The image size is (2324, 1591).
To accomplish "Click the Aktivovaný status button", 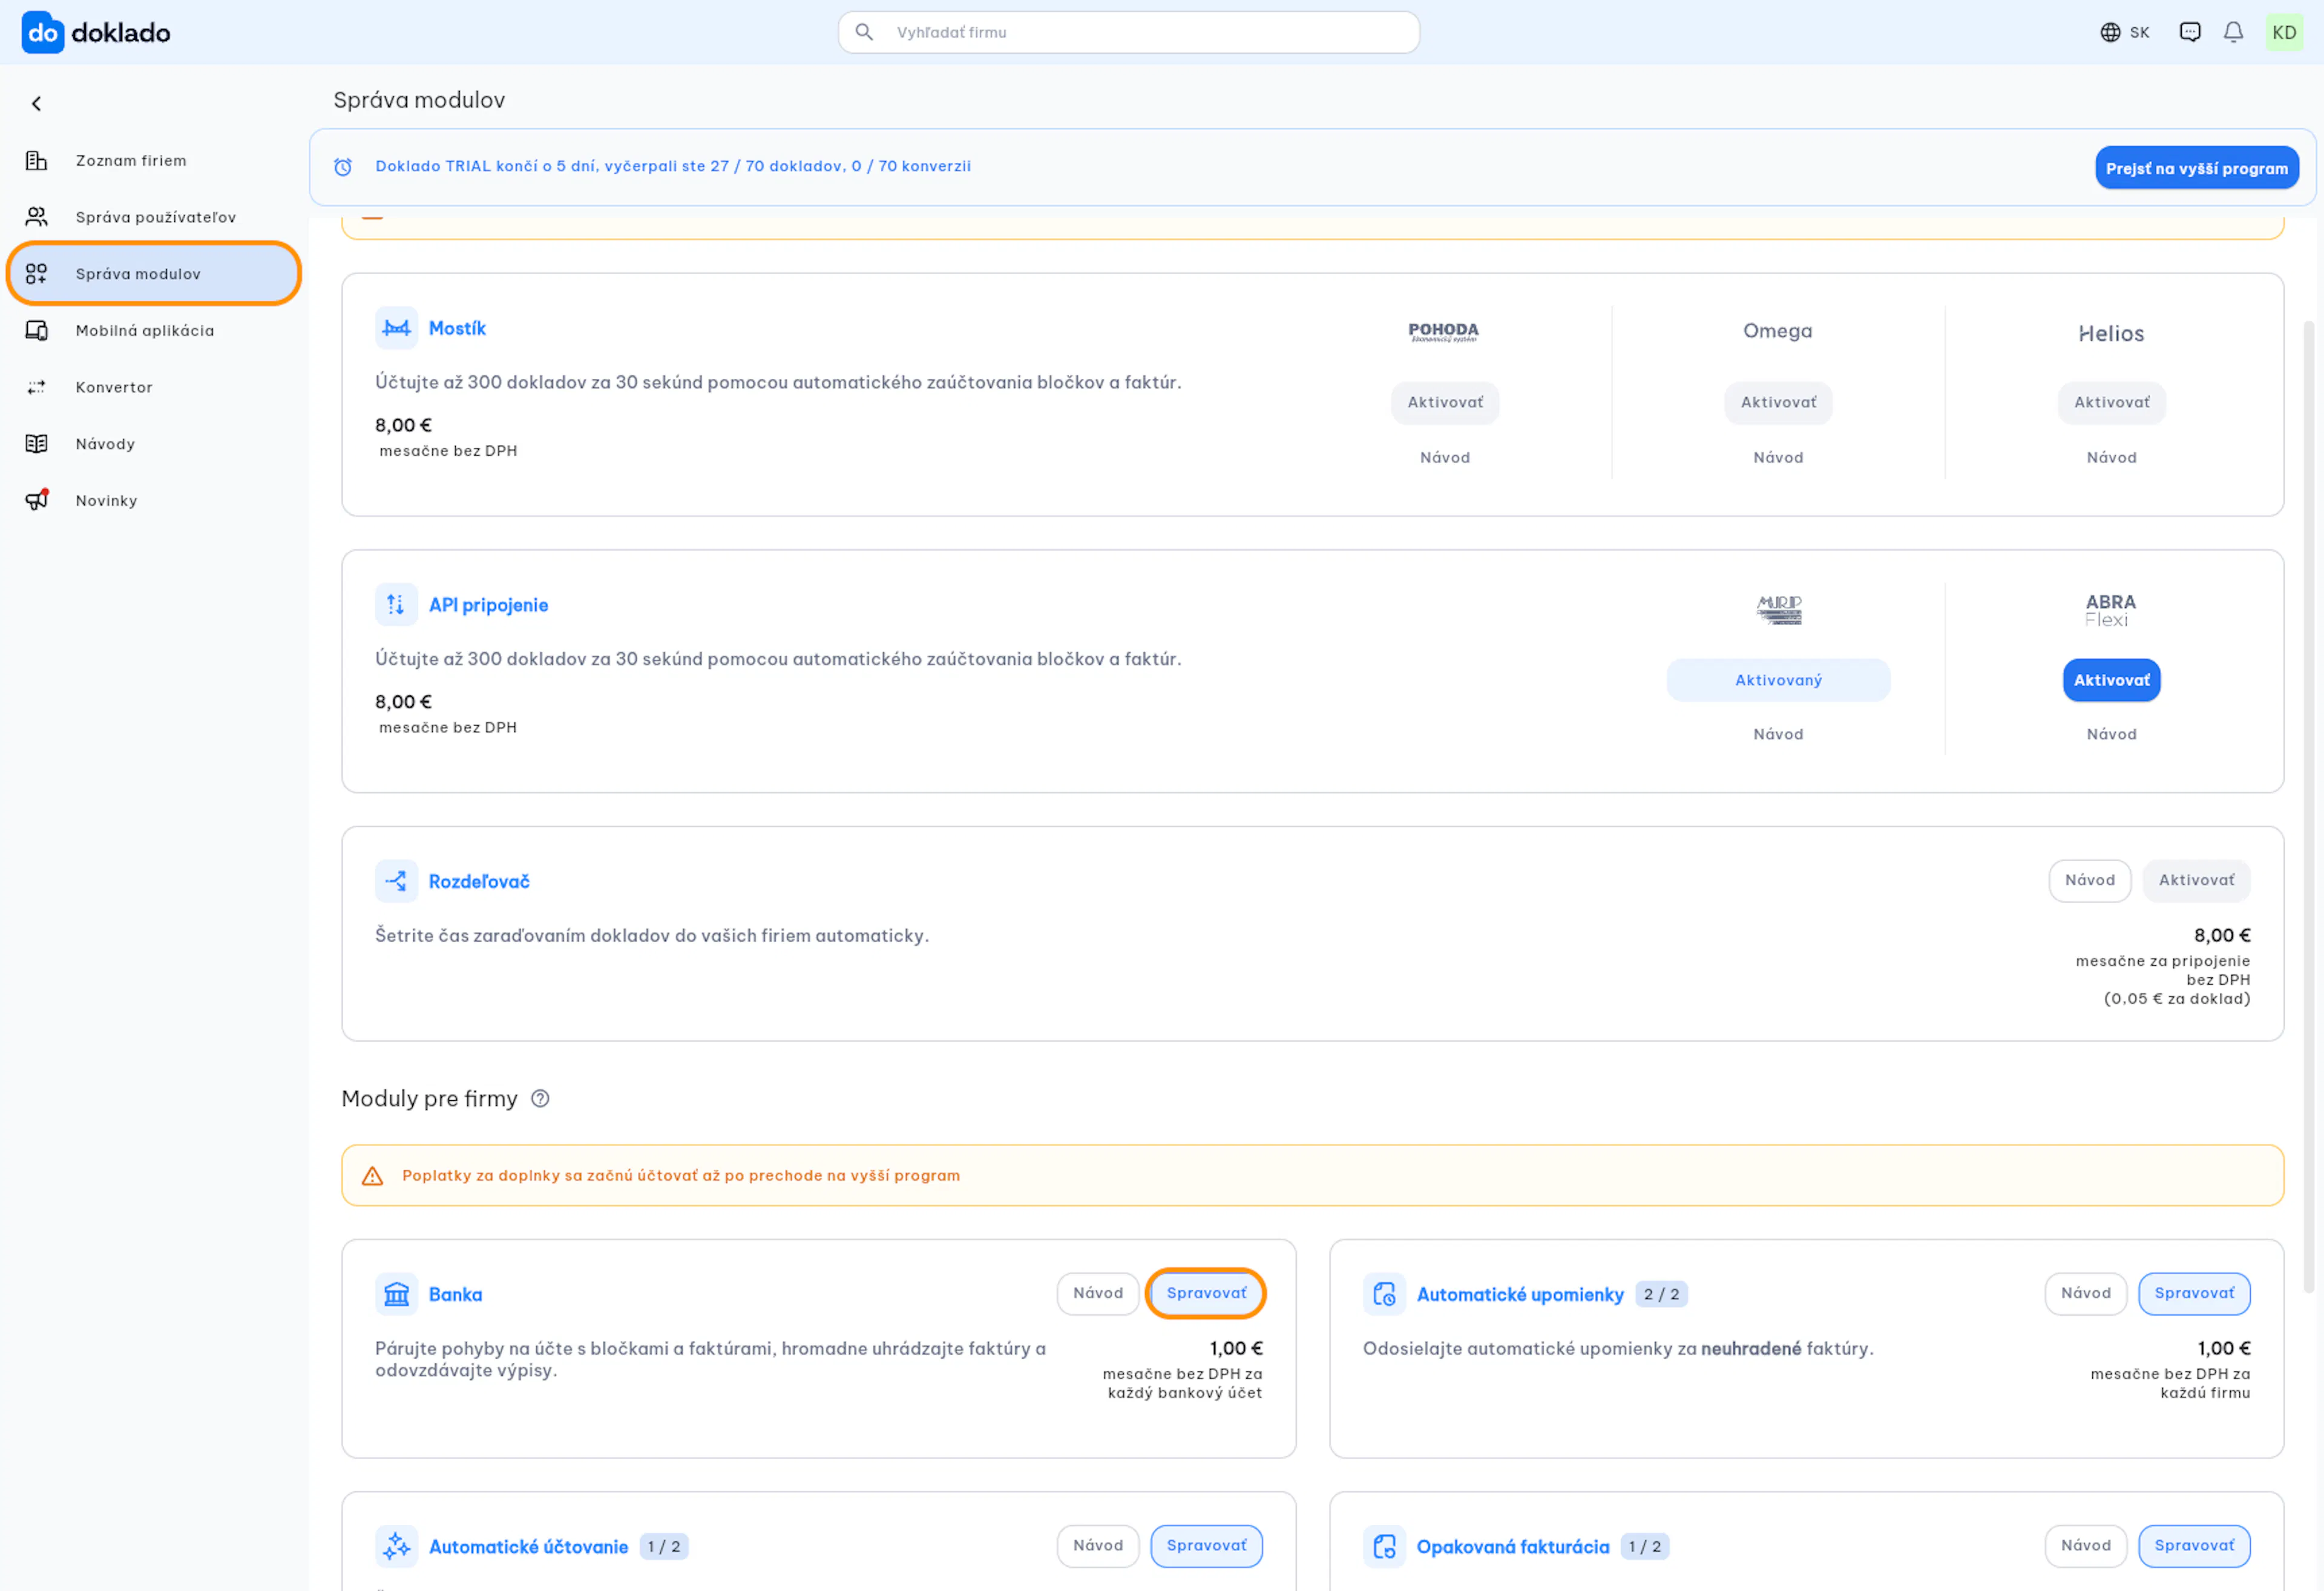I will [1777, 681].
